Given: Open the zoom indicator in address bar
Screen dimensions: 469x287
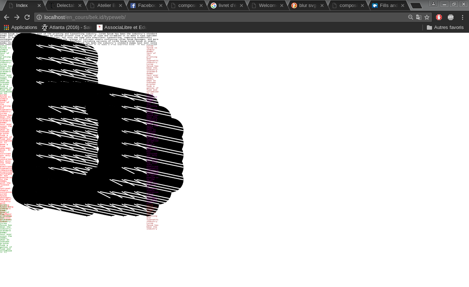Looking at the screenshot, I should (x=411, y=17).
